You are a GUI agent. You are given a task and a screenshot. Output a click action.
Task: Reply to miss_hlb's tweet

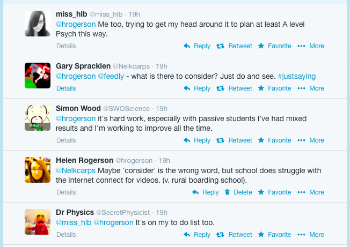coord(197,46)
